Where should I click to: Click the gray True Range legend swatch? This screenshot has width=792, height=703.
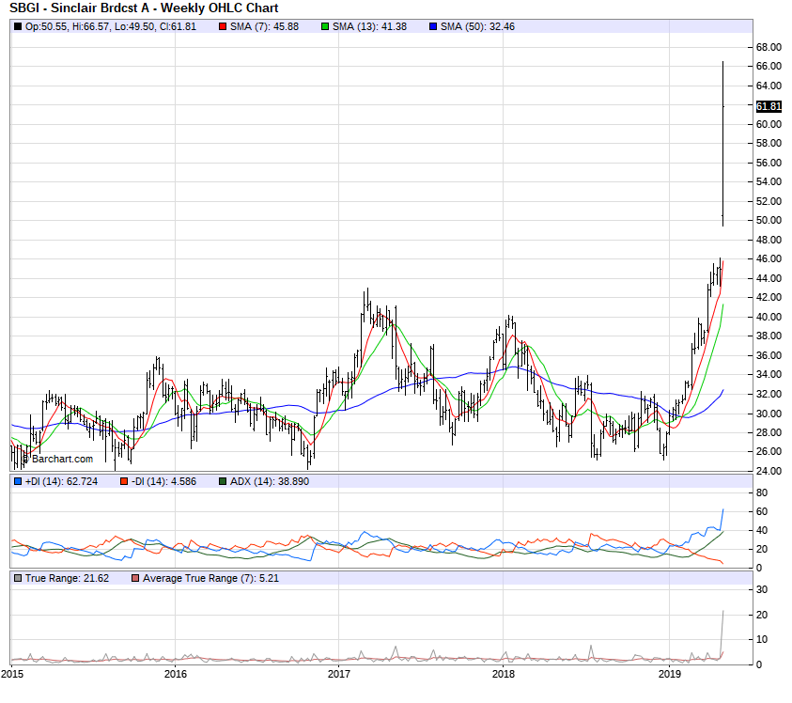tap(18, 578)
